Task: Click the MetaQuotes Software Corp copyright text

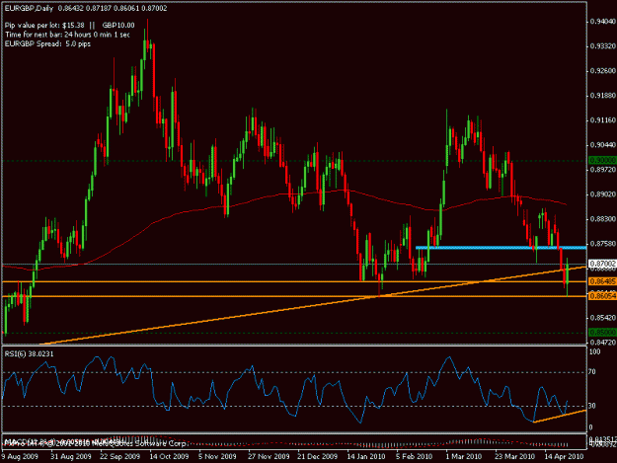Action: 95,443
